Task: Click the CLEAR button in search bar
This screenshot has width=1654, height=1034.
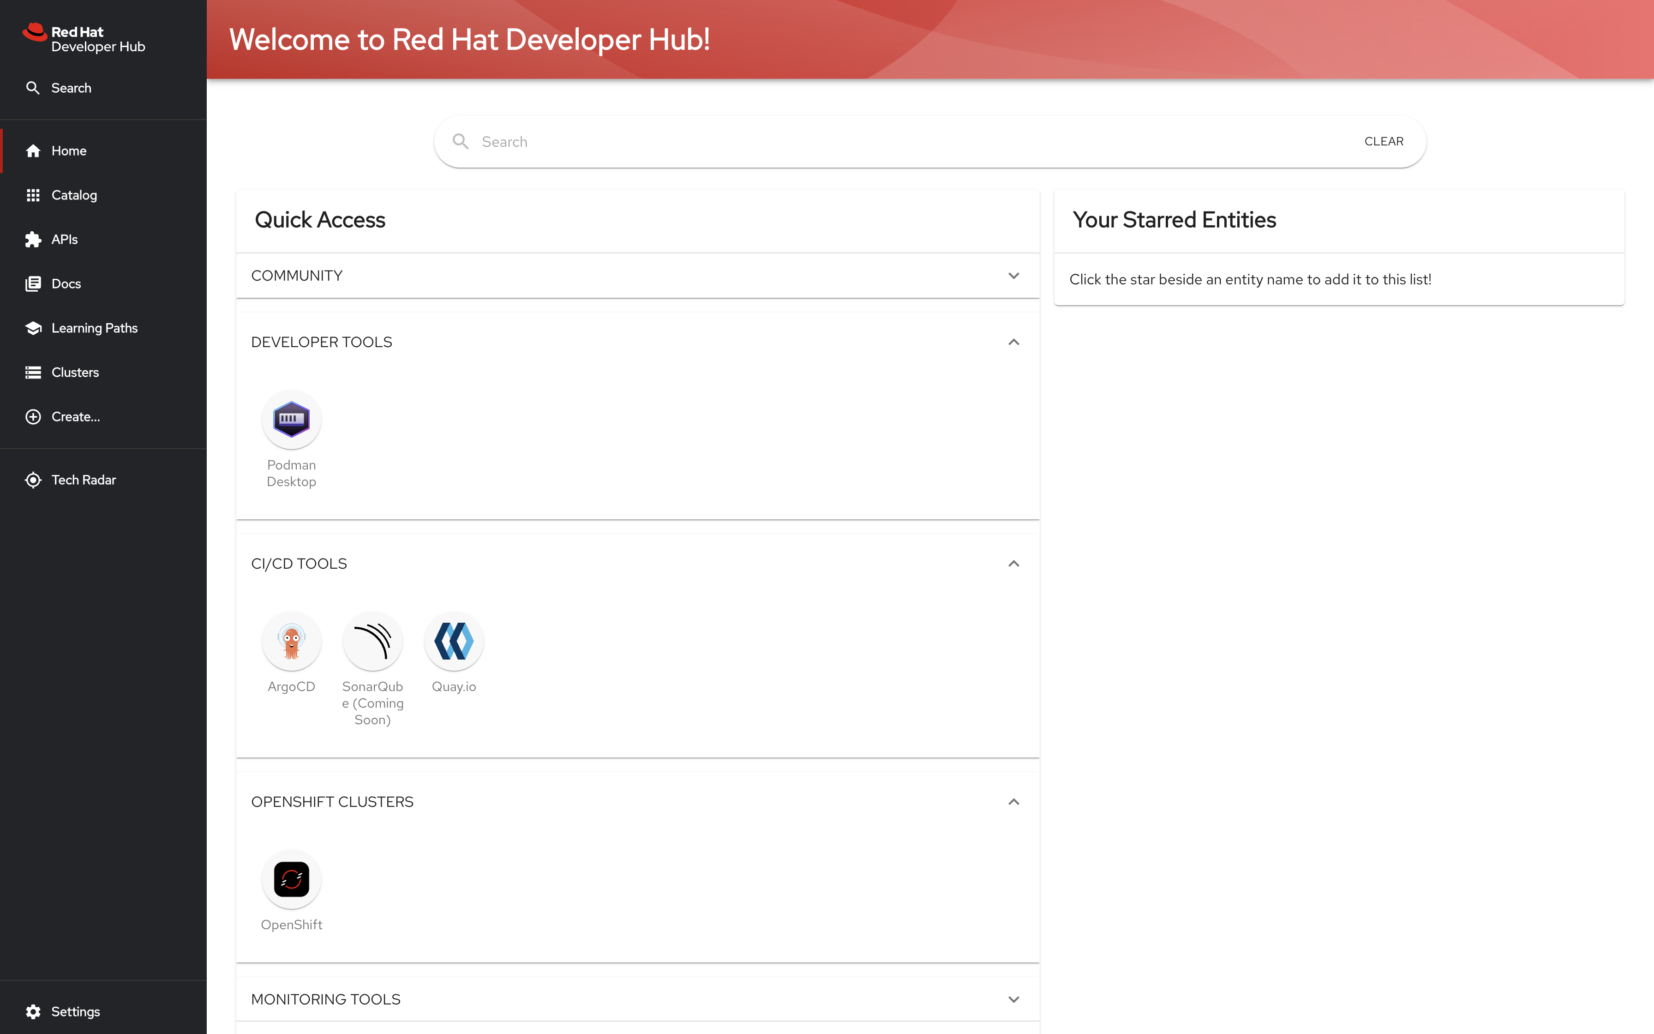Action: point(1384,142)
